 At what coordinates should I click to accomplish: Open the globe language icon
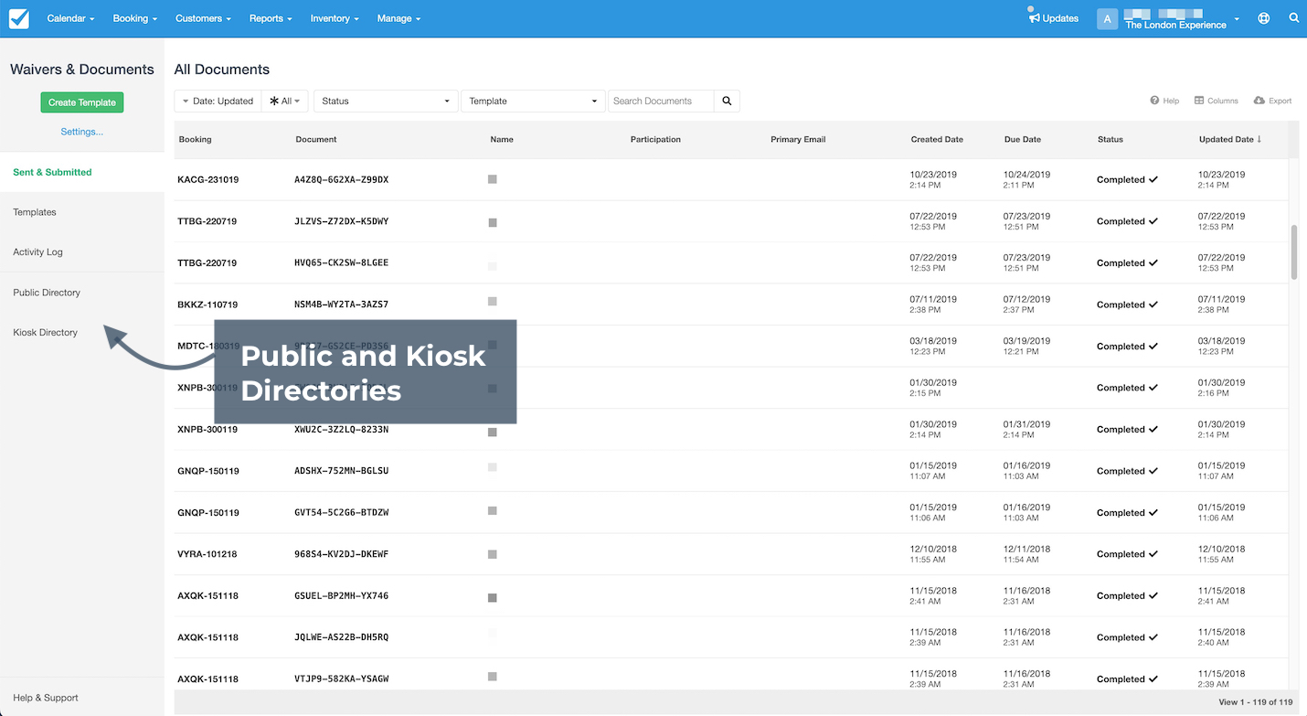point(1264,18)
